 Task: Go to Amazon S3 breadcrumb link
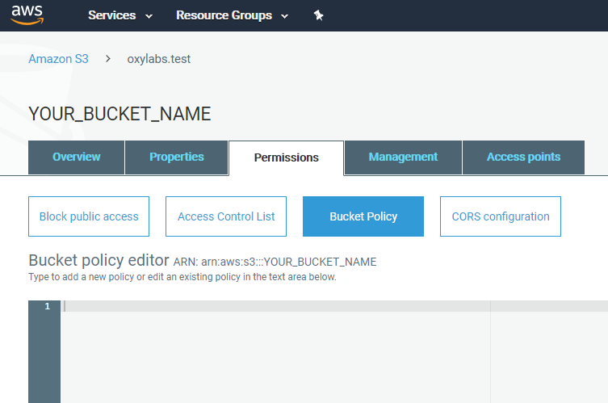coord(58,59)
